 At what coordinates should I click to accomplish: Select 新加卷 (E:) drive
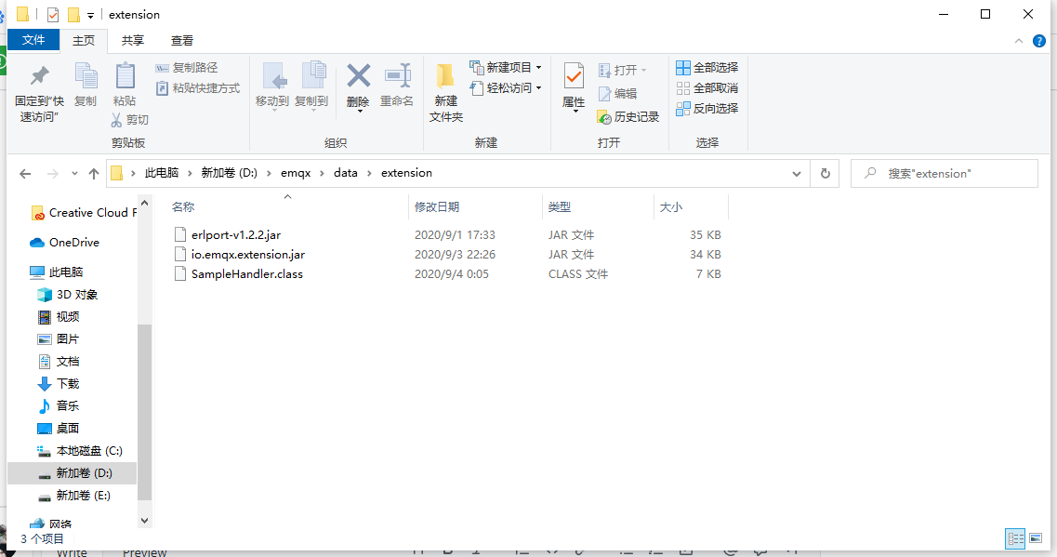point(74,496)
